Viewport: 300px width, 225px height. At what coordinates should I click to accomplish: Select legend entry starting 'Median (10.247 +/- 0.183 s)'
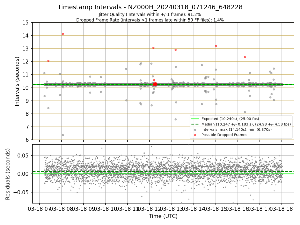tap(246, 124)
